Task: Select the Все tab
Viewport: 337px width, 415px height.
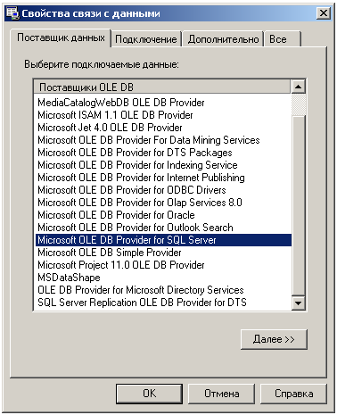Action: tap(283, 39)
